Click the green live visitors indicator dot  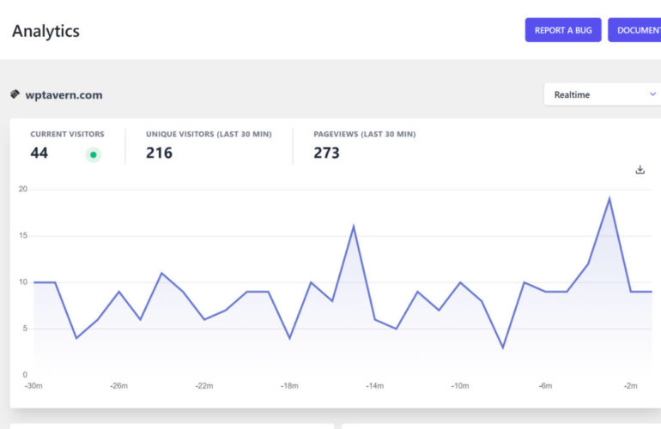pos(94,154)
